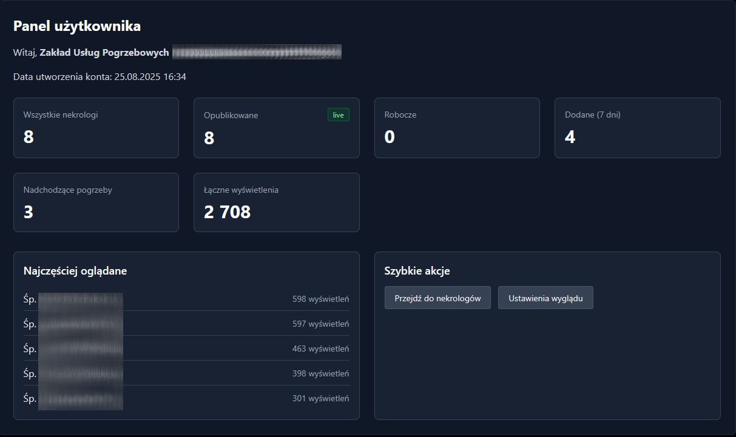Click the "Robocze" drafts card
Image resolution: width=736 pixels, height=437 pixels.
(x=456, y=128)
